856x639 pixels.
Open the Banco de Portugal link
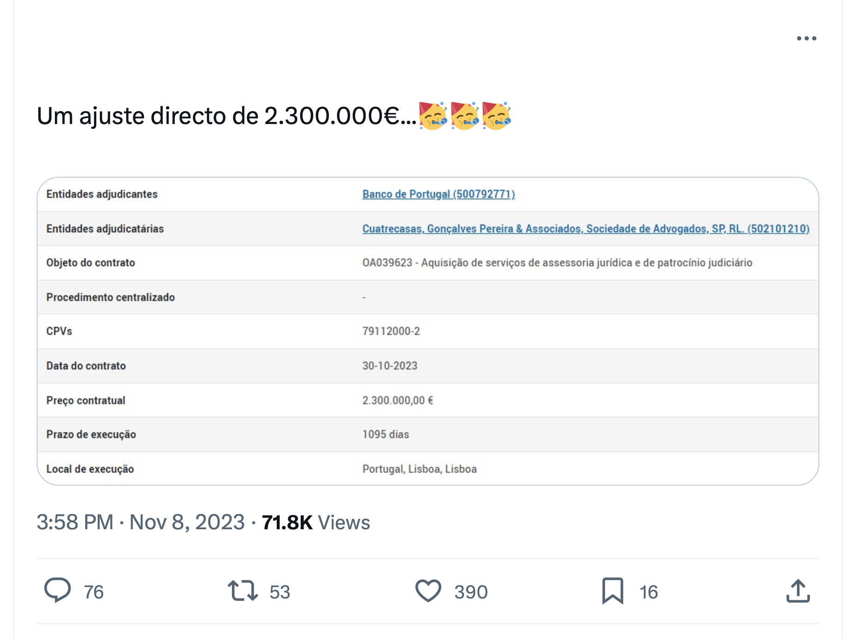coord(439,194)
